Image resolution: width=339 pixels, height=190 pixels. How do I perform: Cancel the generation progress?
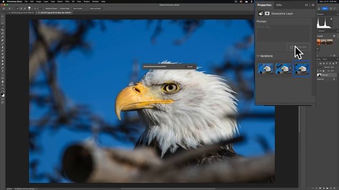tap(190, 66)
